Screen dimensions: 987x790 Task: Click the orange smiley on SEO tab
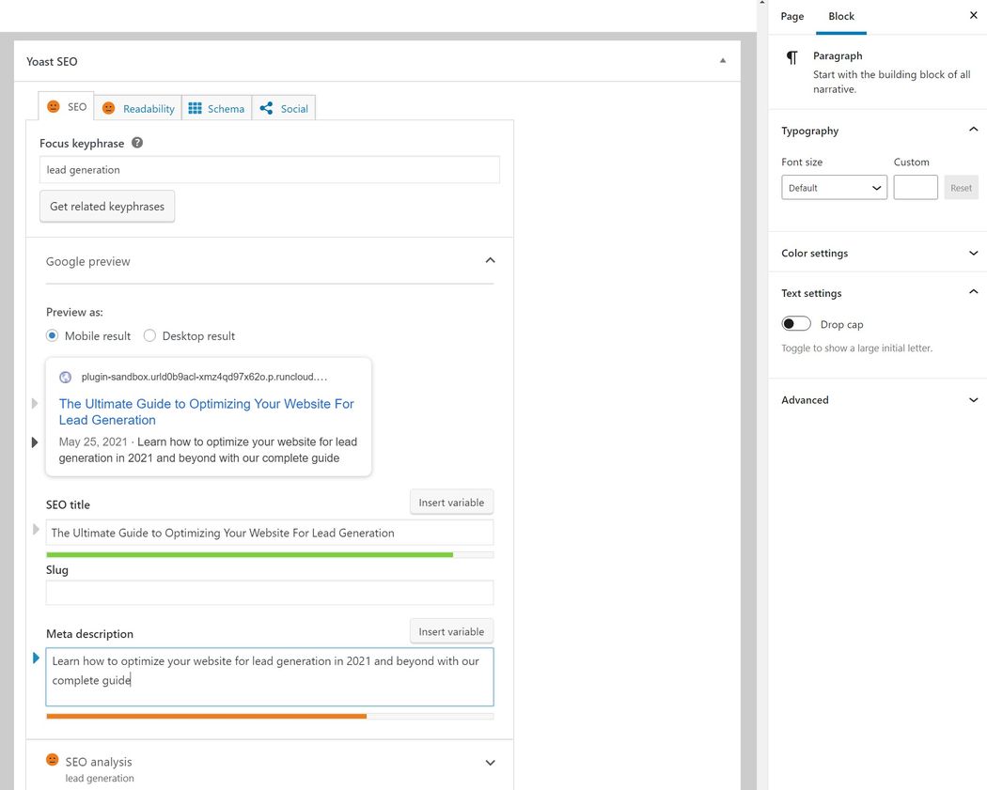click(x=54, y=107)
